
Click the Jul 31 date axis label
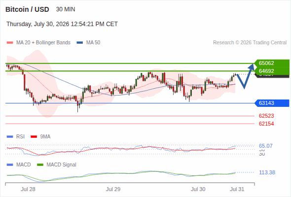click(x=237, y=189)
